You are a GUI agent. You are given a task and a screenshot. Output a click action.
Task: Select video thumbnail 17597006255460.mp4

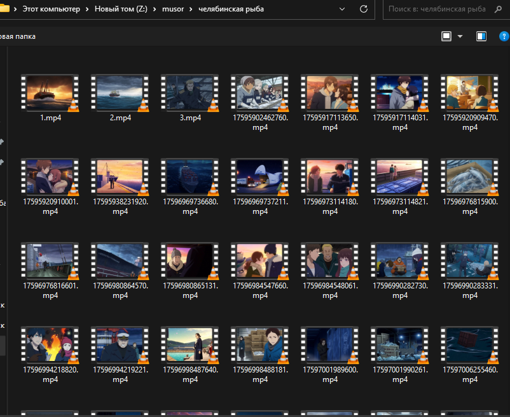pos(469,345)
